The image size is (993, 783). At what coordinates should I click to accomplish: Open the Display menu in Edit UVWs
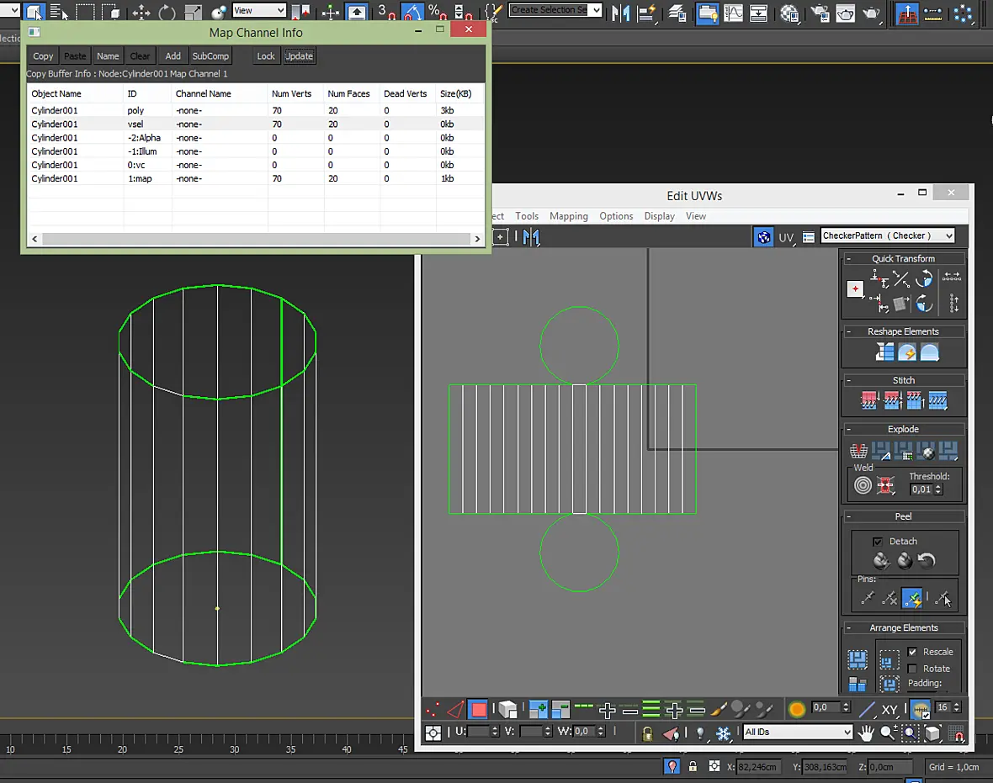pos(659,216)
